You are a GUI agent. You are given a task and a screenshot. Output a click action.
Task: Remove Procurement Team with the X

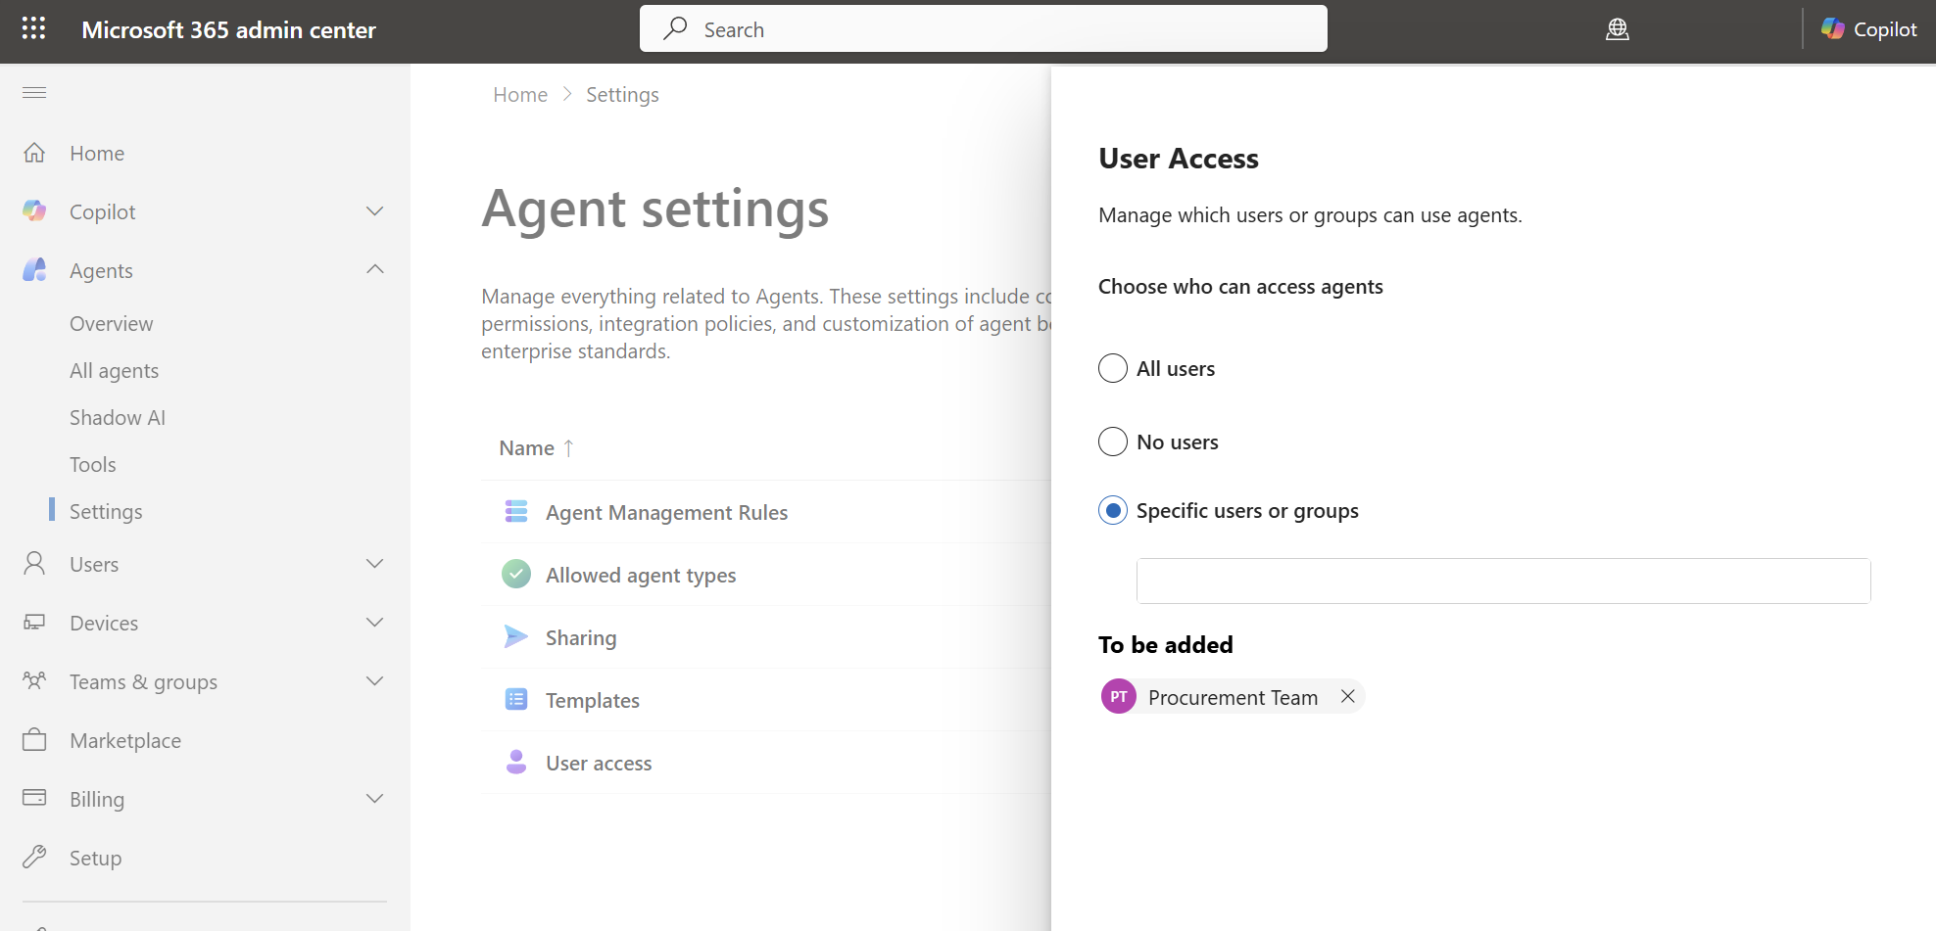[x=1348, y=696]
